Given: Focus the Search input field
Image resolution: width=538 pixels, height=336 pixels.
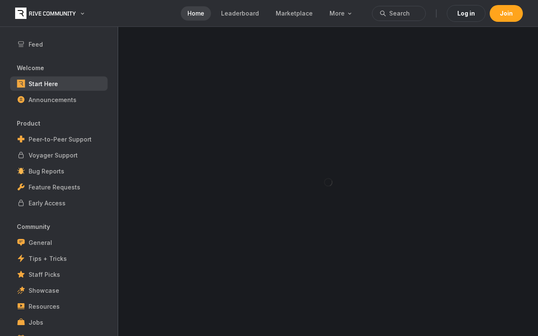Looking at the screenshot, I should click(x=399, y=13).
